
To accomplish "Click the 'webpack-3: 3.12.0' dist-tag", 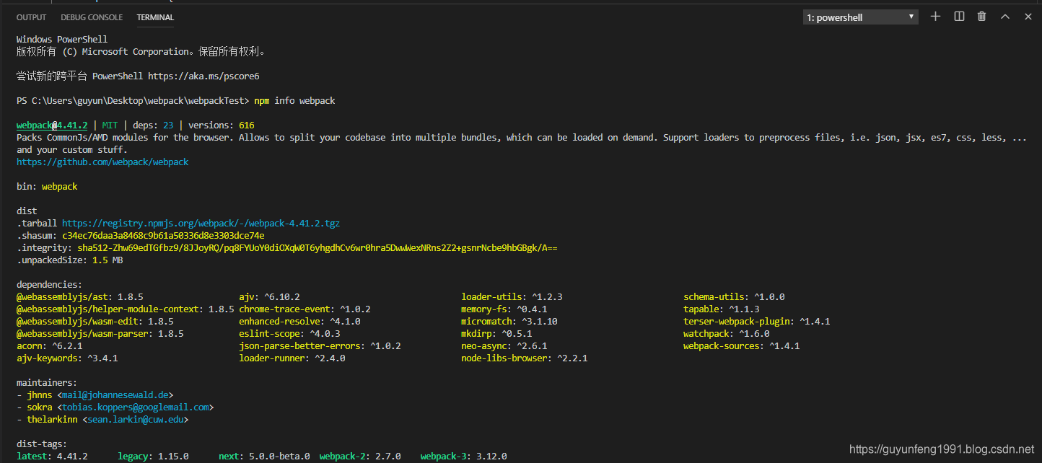I will coord(463,457).
